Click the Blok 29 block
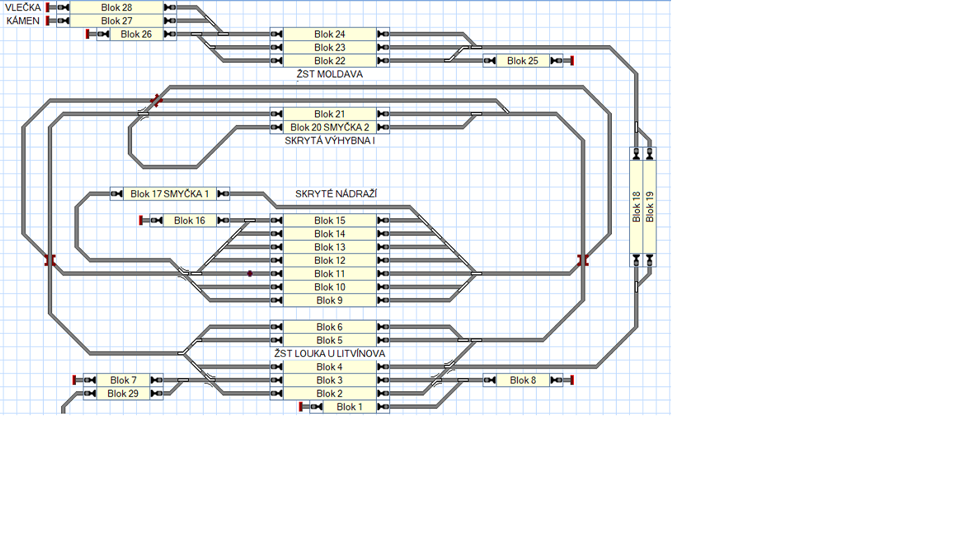This screenshot has width=958, height=538. coord(123,394)
